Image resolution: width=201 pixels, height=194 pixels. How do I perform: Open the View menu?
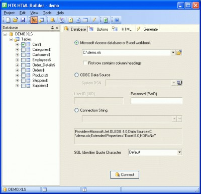click(x=34, y=13)
